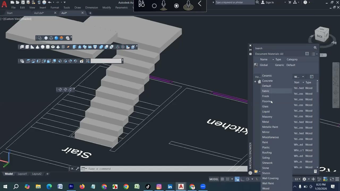Click the Category column header
340x191 pixels.
tap(292, 59)
